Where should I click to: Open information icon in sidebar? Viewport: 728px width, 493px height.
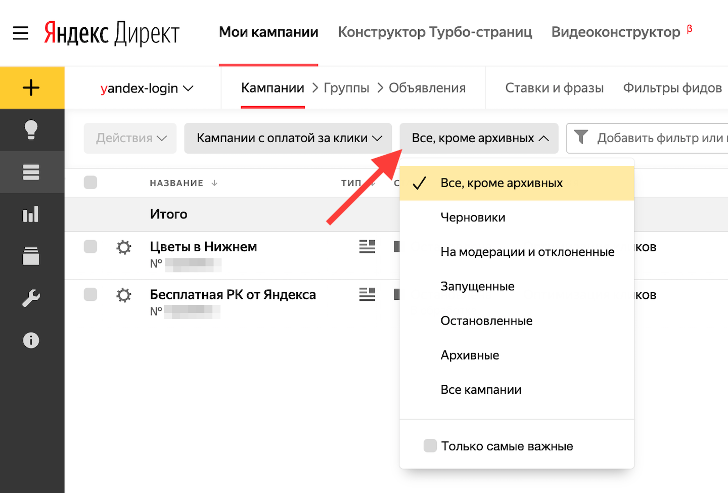click(31, 340)
